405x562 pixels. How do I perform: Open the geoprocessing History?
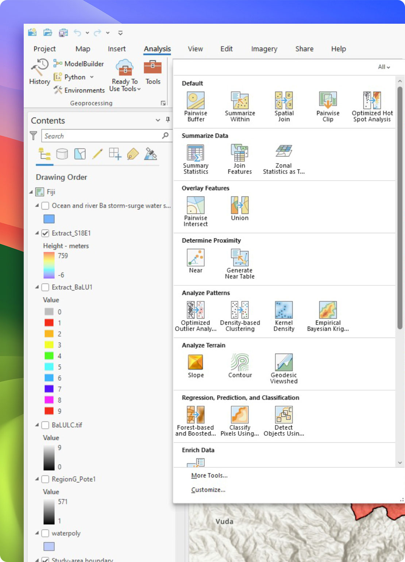click(39, 72)
